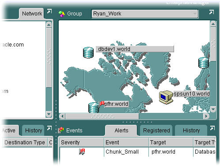Switch to the Registered events tab
220x166 pixels.
(x=156, y=131)
